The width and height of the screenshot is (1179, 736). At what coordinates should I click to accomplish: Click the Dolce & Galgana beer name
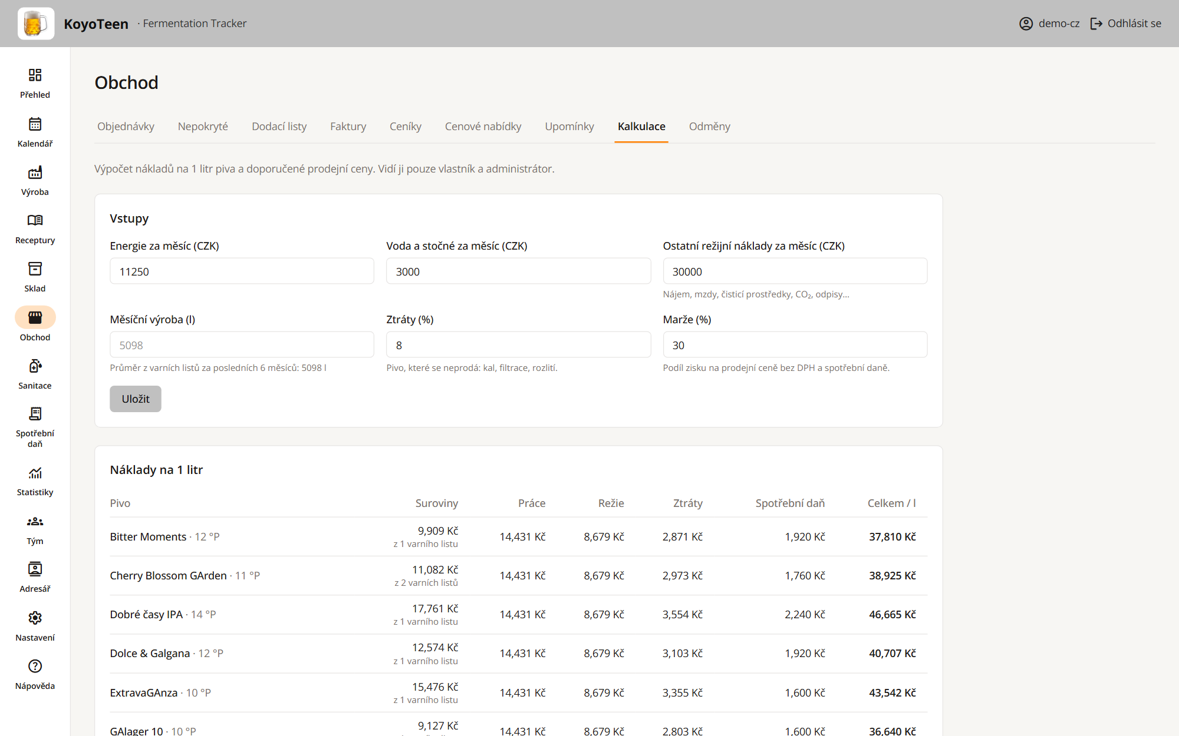(x=150, y=654)
